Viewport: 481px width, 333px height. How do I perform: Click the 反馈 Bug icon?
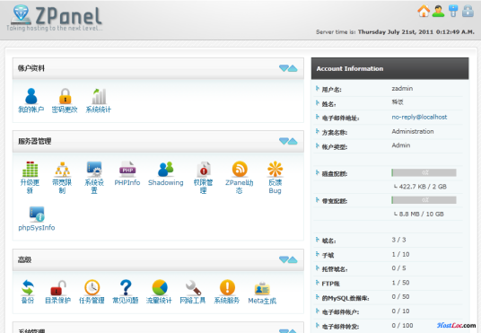[x=275, y=169]
